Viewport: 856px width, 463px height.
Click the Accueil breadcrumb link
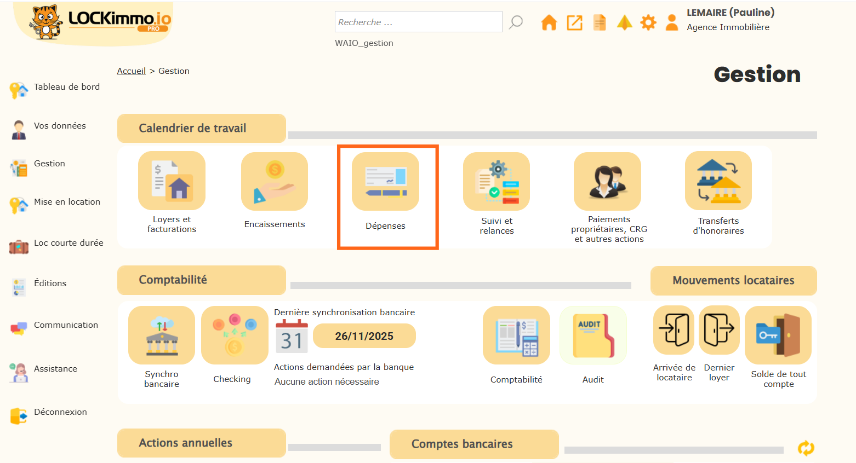click(x=131, y=71)
